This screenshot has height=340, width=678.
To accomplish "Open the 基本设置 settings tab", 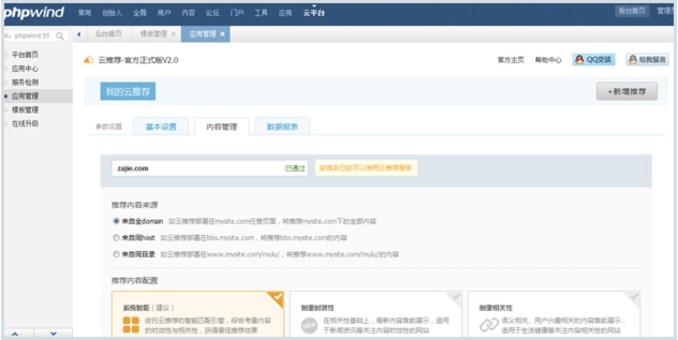I will tap(161, 127).
